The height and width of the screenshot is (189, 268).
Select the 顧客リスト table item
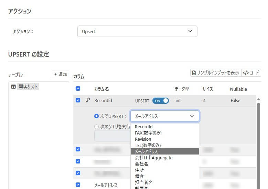(x=28, y=87)
